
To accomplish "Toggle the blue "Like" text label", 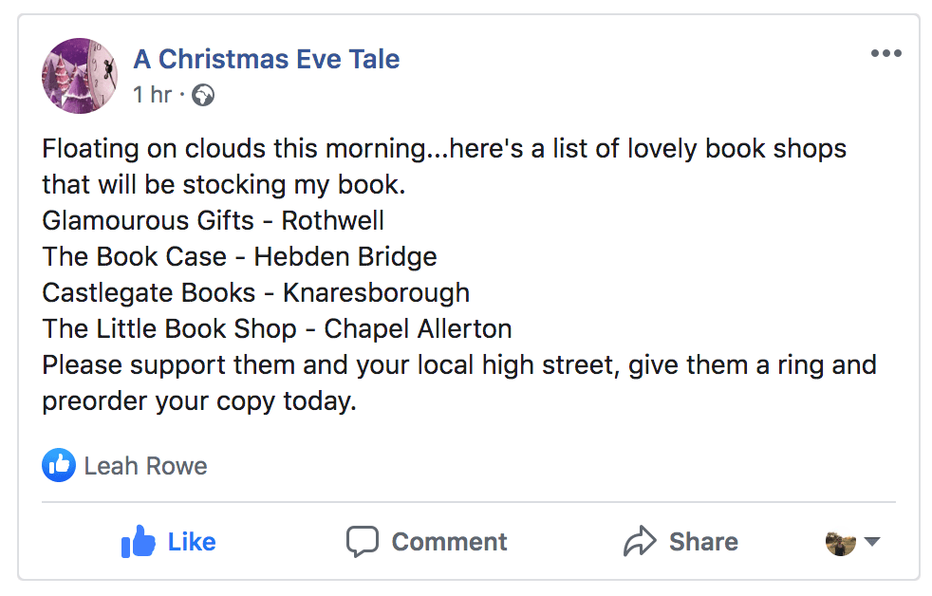I will click(192, 542).
